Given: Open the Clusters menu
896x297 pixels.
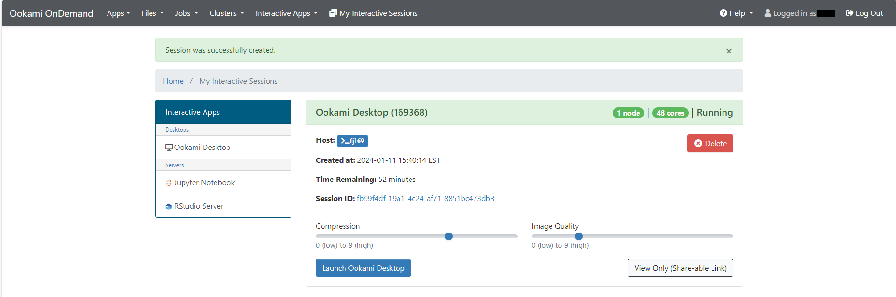Looking at the screenshot, I should tap(227, 13).
